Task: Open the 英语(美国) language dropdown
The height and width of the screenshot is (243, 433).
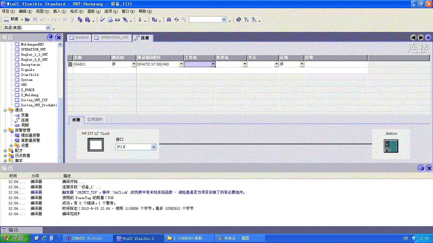Action: point(48,28)
